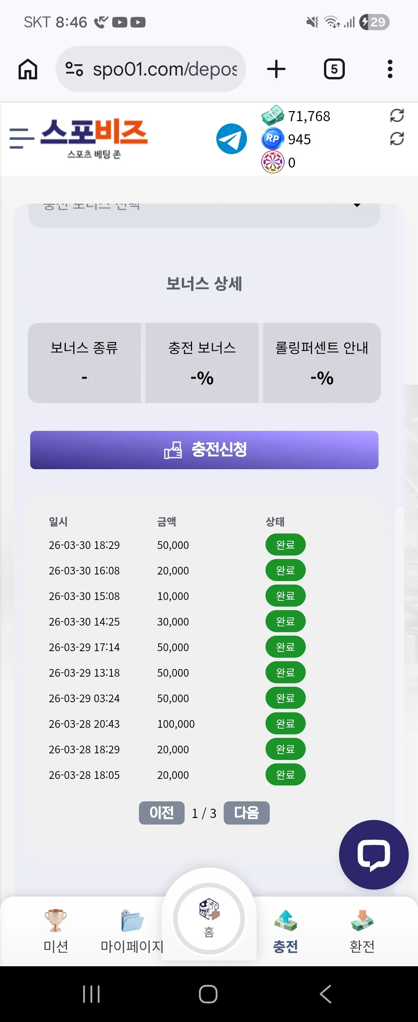This screenshot has width=418, height=1022.
Task: Tap the green cash stack icon
Action: click(x=272, y=115)
